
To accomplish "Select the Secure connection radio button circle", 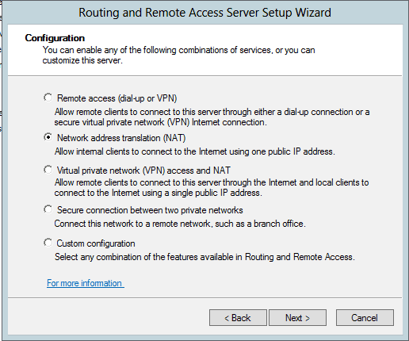I will [x=48, y=209].
